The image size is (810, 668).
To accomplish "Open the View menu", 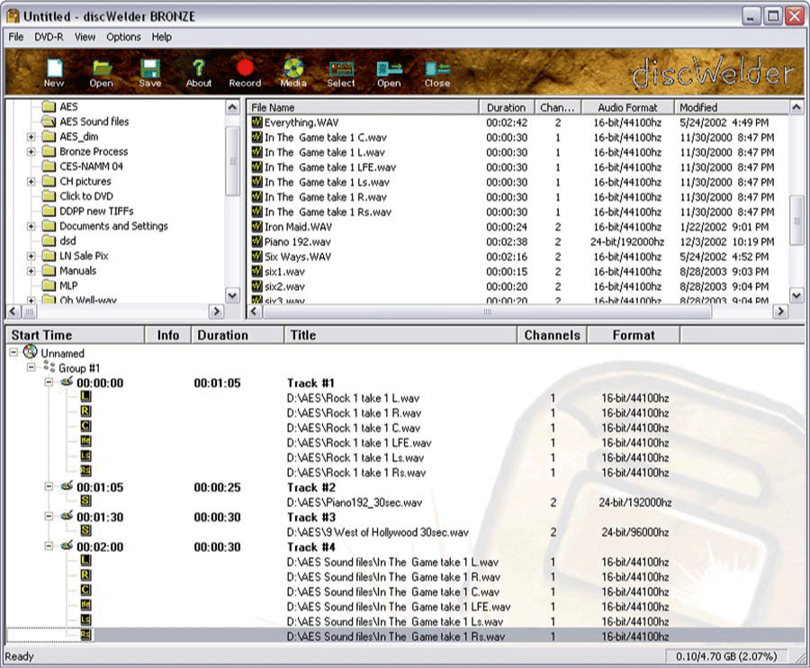I will coord(85,37).
